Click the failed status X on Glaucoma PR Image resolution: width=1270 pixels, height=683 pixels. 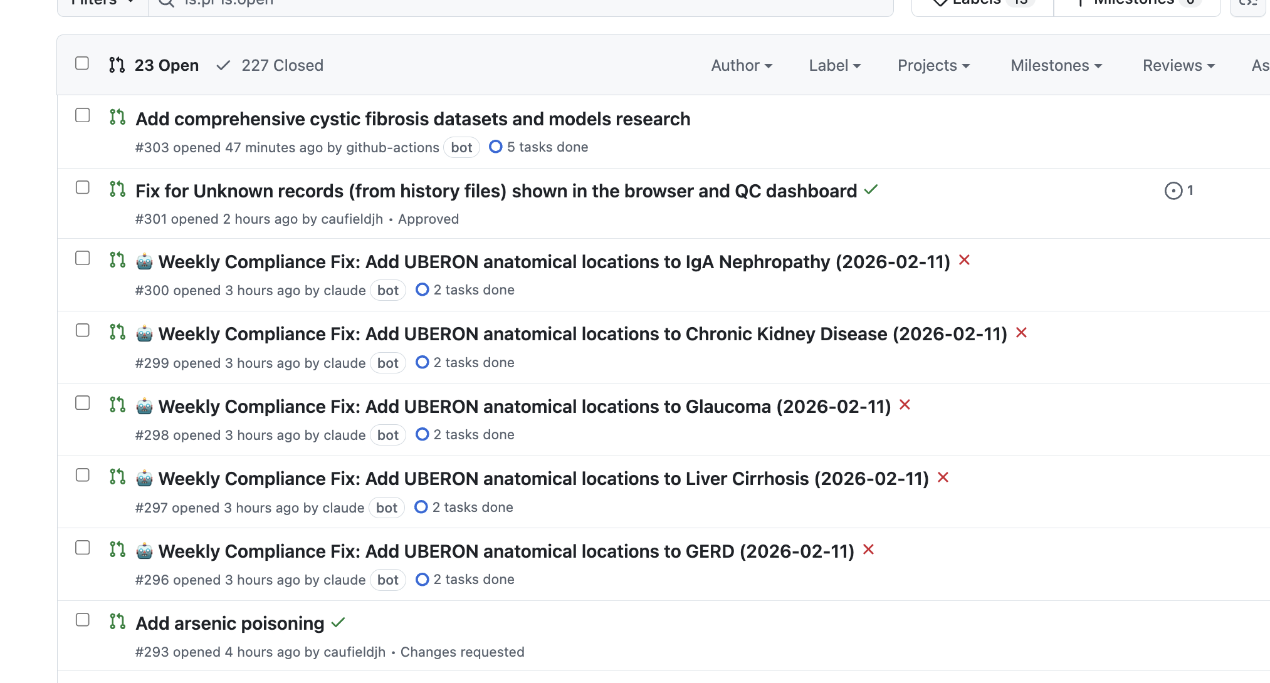[x=905, y=405]
